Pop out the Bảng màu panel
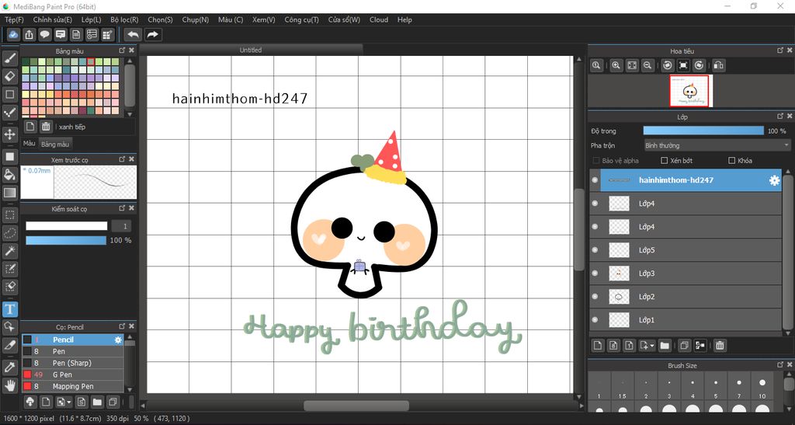This screenshot has height=425, width=795. [x=122, y=51]
